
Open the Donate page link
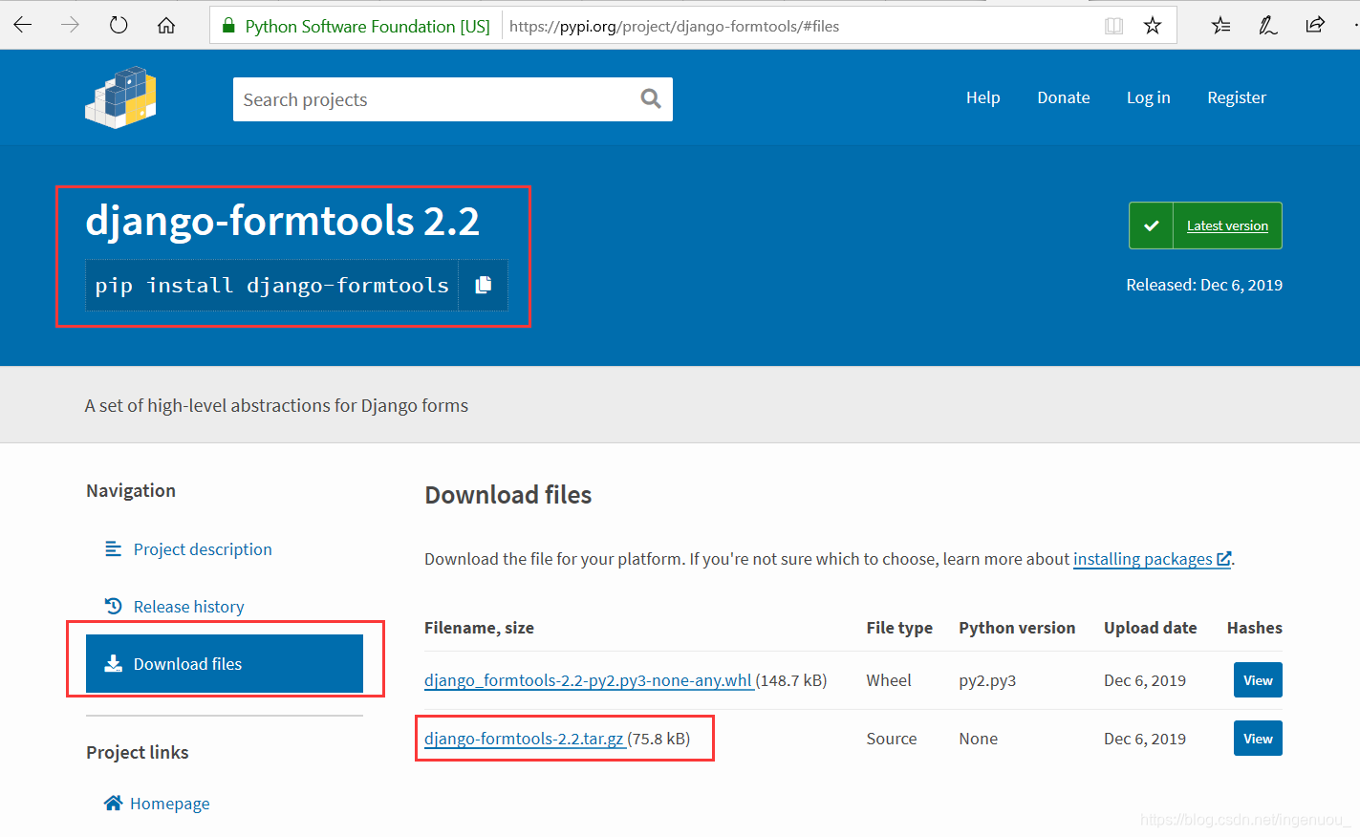click(x=1064, y=97)
